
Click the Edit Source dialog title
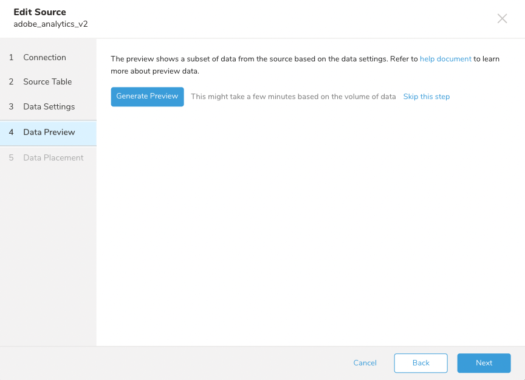pos(39,12)
